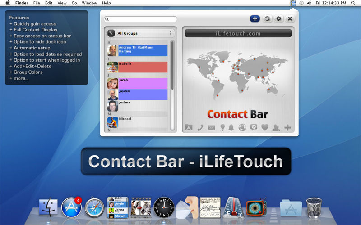The image size is (361, 225).
Task: Click the gray plus icon in bottom toolbar
Action: point(287,127)
